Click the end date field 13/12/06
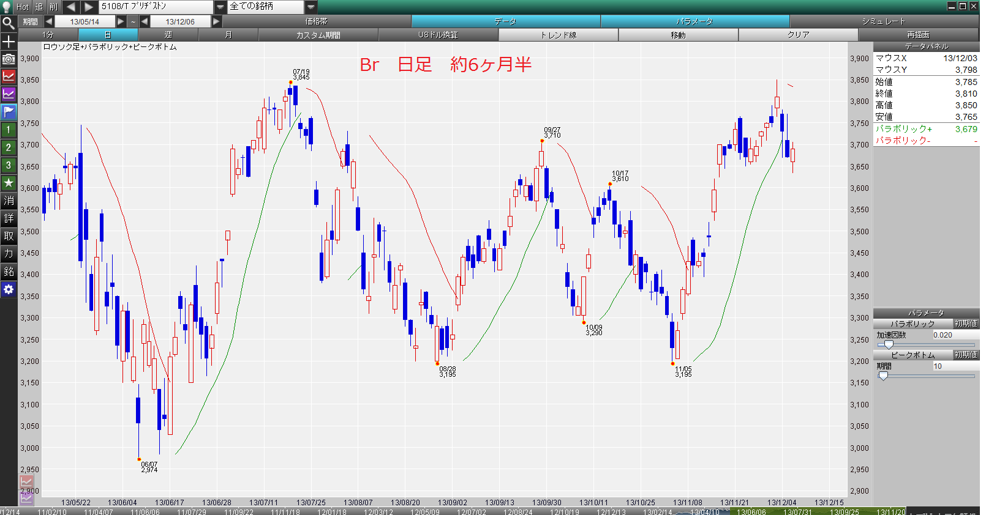 click(180, 21)
